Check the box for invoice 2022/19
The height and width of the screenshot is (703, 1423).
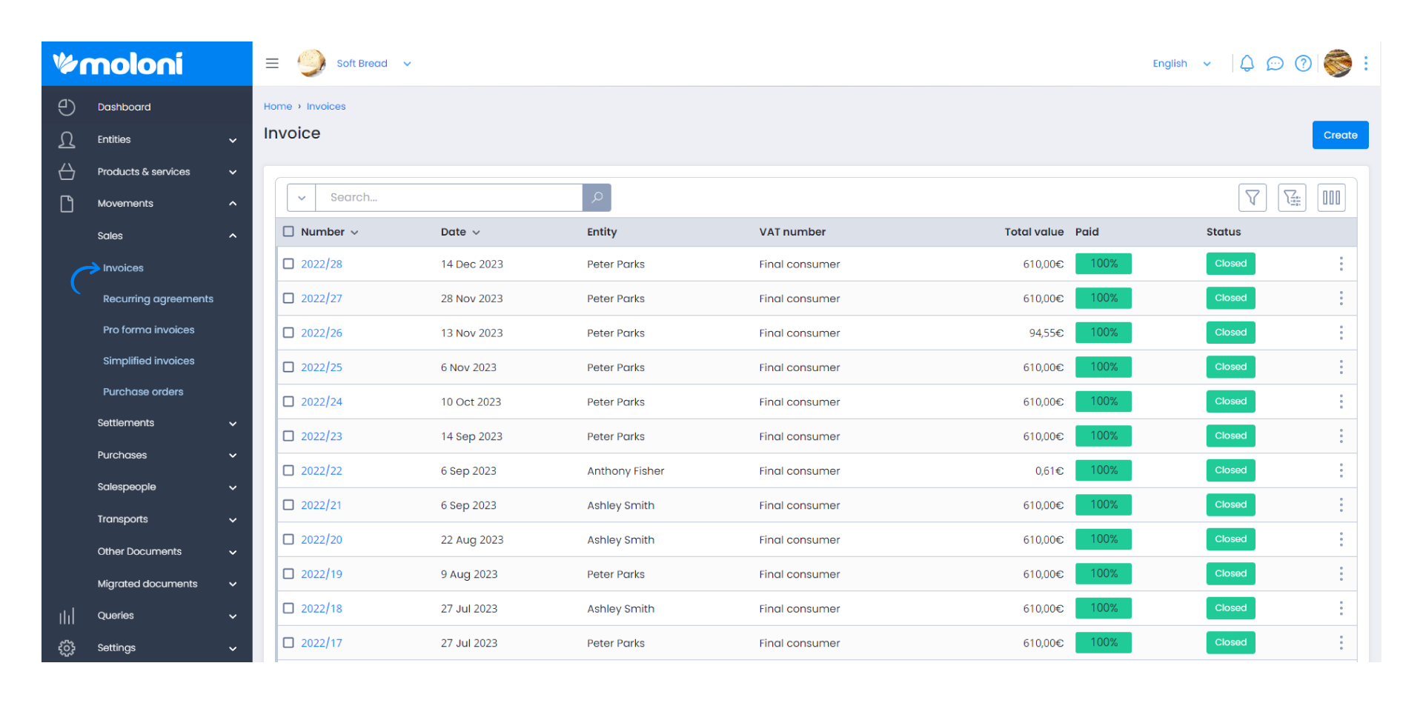288,574
